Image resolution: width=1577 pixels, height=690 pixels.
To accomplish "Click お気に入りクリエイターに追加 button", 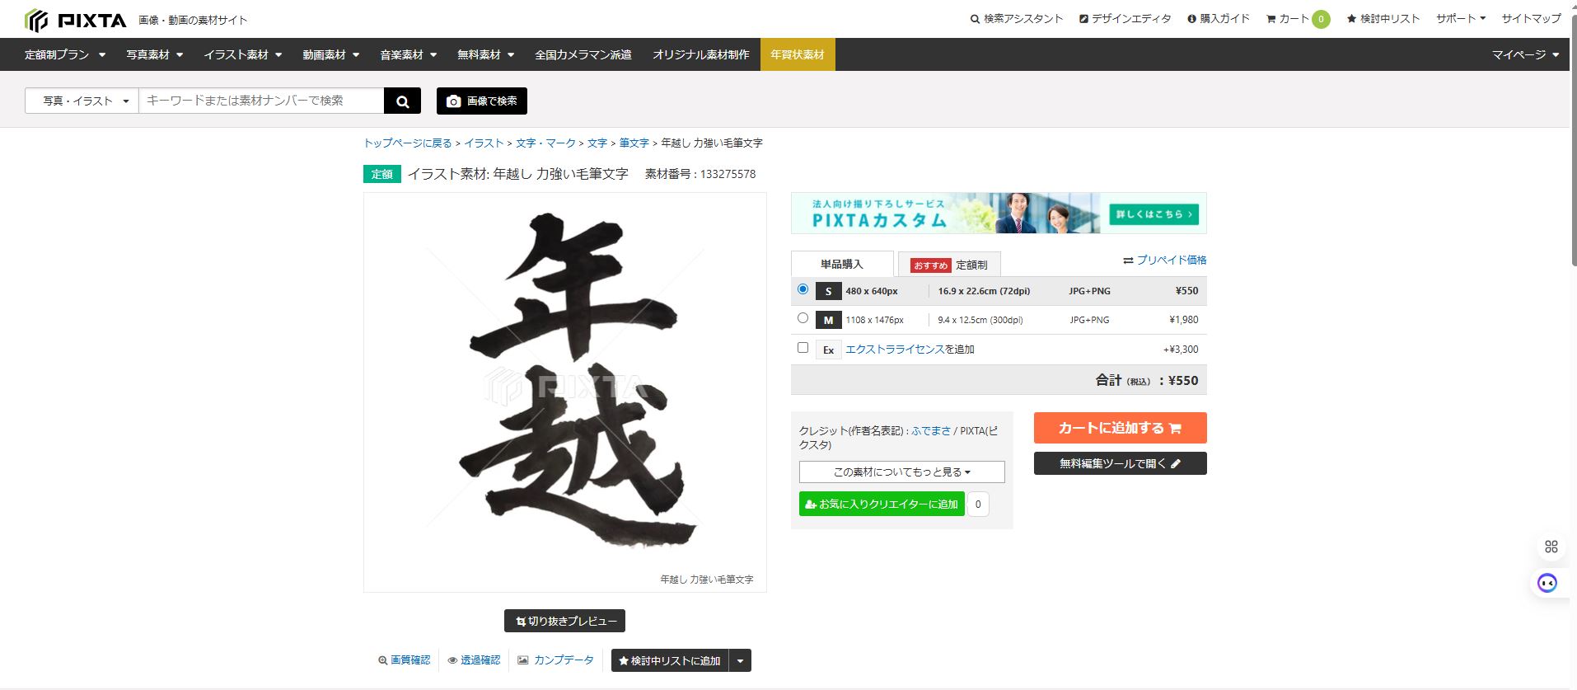I will [881, 504].
